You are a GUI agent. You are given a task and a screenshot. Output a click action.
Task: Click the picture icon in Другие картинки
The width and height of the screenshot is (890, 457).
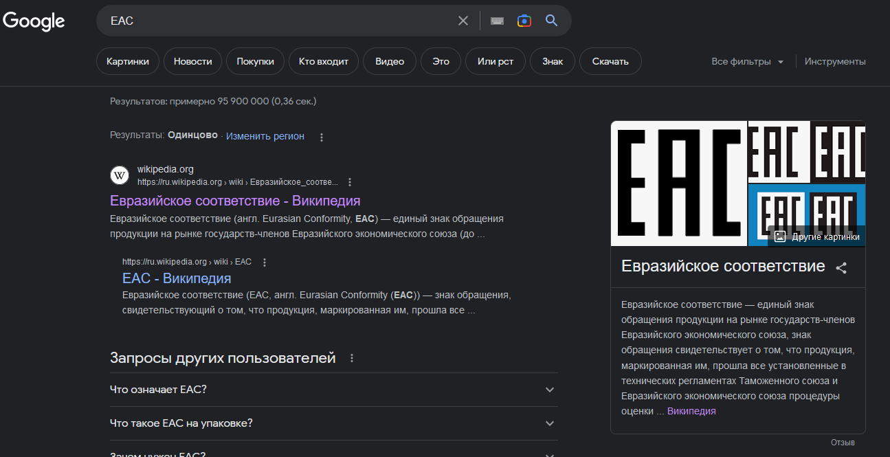(x=780, y=236)
